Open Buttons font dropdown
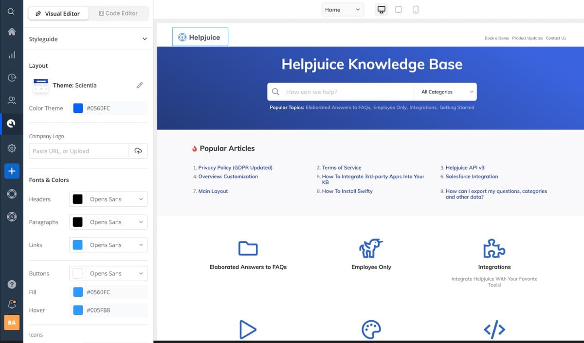 pyautogui.click(x=117, y=273)
